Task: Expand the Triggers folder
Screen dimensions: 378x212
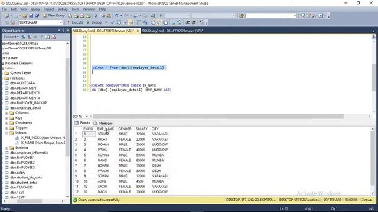Action: [x=6, y=128]
